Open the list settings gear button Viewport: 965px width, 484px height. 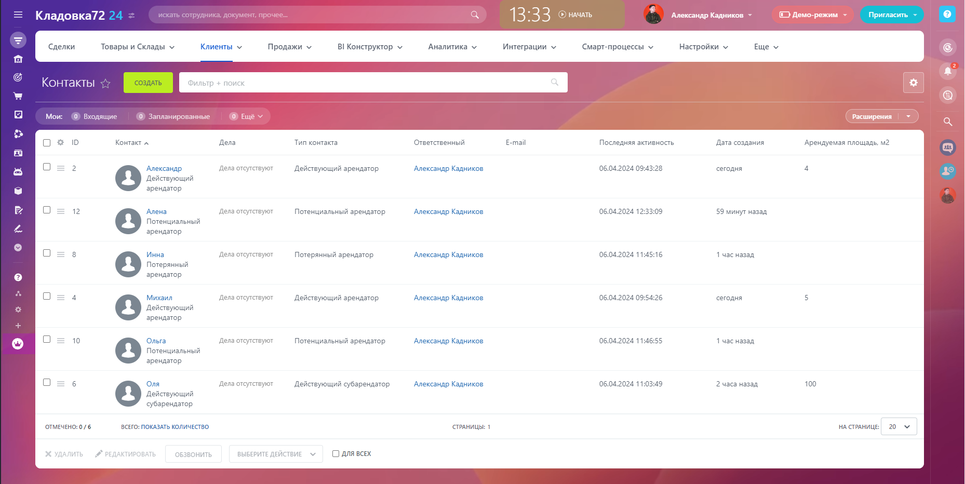913,83
